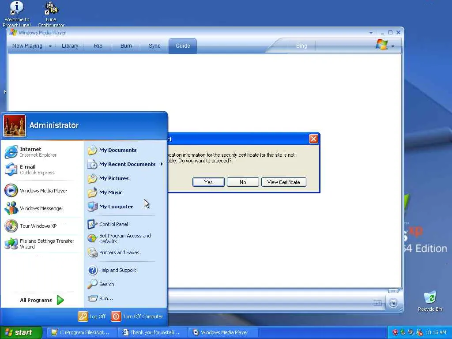The height and width of the screenshot is (339, 452).
Task: Open Luna Configurator desktop shortcut
Action: pos(51,14)
